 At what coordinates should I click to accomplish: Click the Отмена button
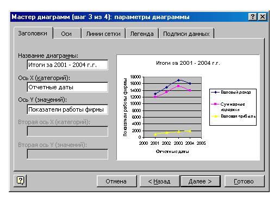116,181
